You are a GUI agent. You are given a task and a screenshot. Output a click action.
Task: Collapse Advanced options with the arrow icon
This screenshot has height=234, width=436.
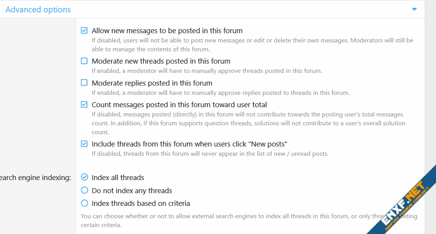coord(414,9)
